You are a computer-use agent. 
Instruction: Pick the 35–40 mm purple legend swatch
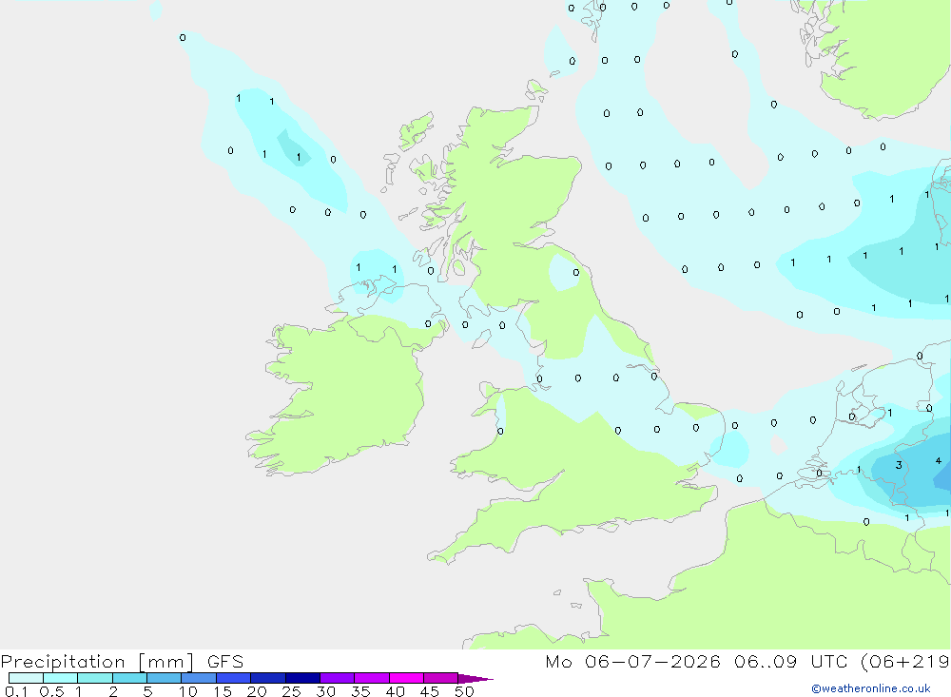click(372, 678)
